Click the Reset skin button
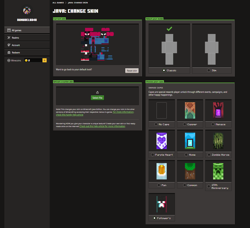The height and width of the screenshot is (228, 250). coord(132,71)
